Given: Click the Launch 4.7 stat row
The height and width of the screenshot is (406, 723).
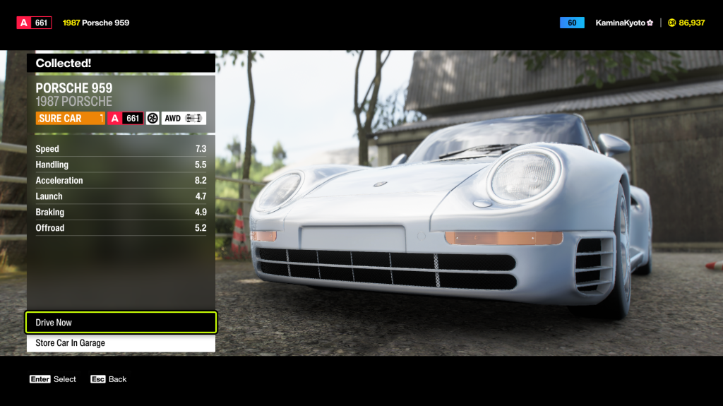Looking at the screenshot, I should tap(121, 196).
